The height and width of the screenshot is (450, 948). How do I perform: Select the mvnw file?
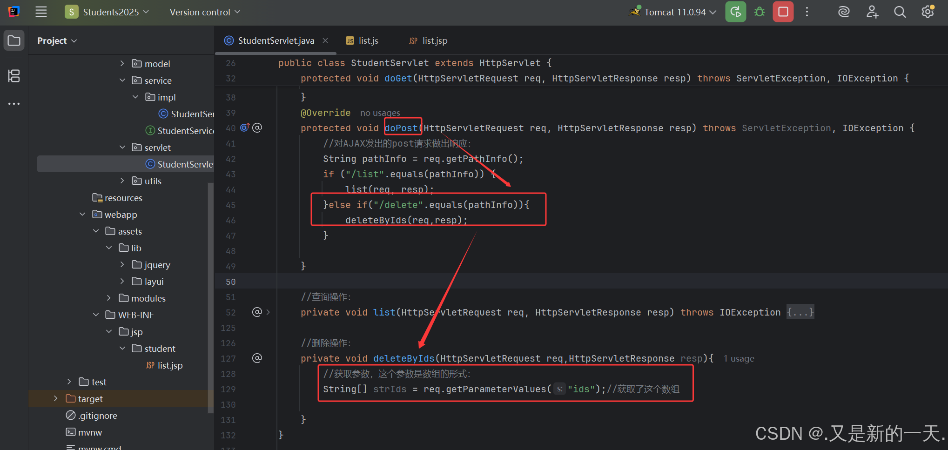point(84,432)
